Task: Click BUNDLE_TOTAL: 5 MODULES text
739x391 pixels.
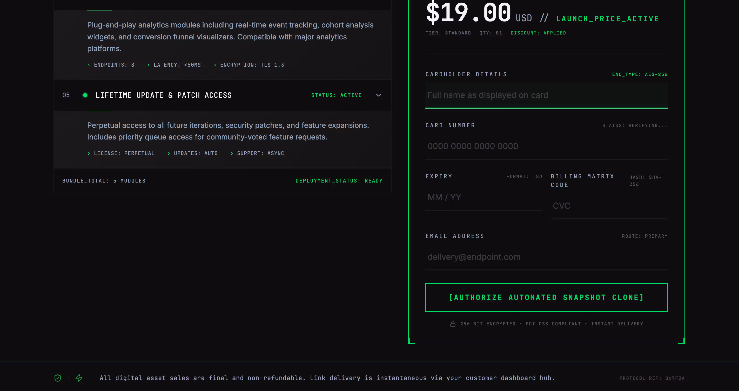Action: pyautogui.click(x=104, y=181)
